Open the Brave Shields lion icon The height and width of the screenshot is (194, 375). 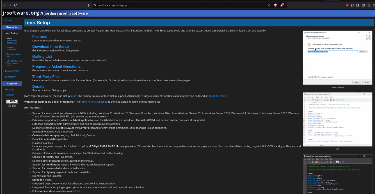275,5
